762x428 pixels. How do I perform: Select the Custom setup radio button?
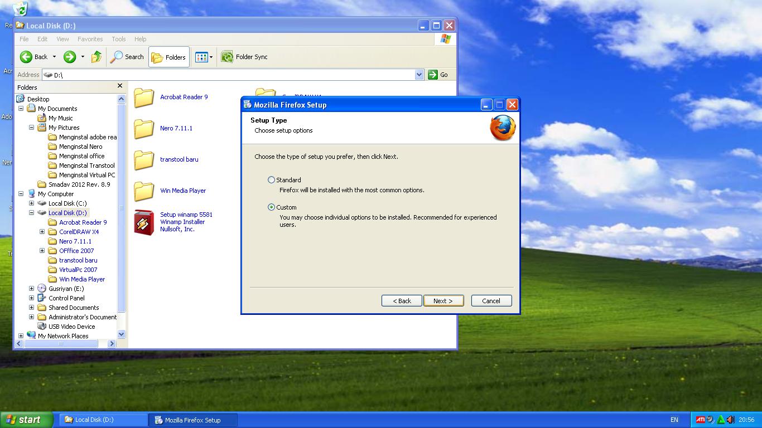click(x=272, y=207)
